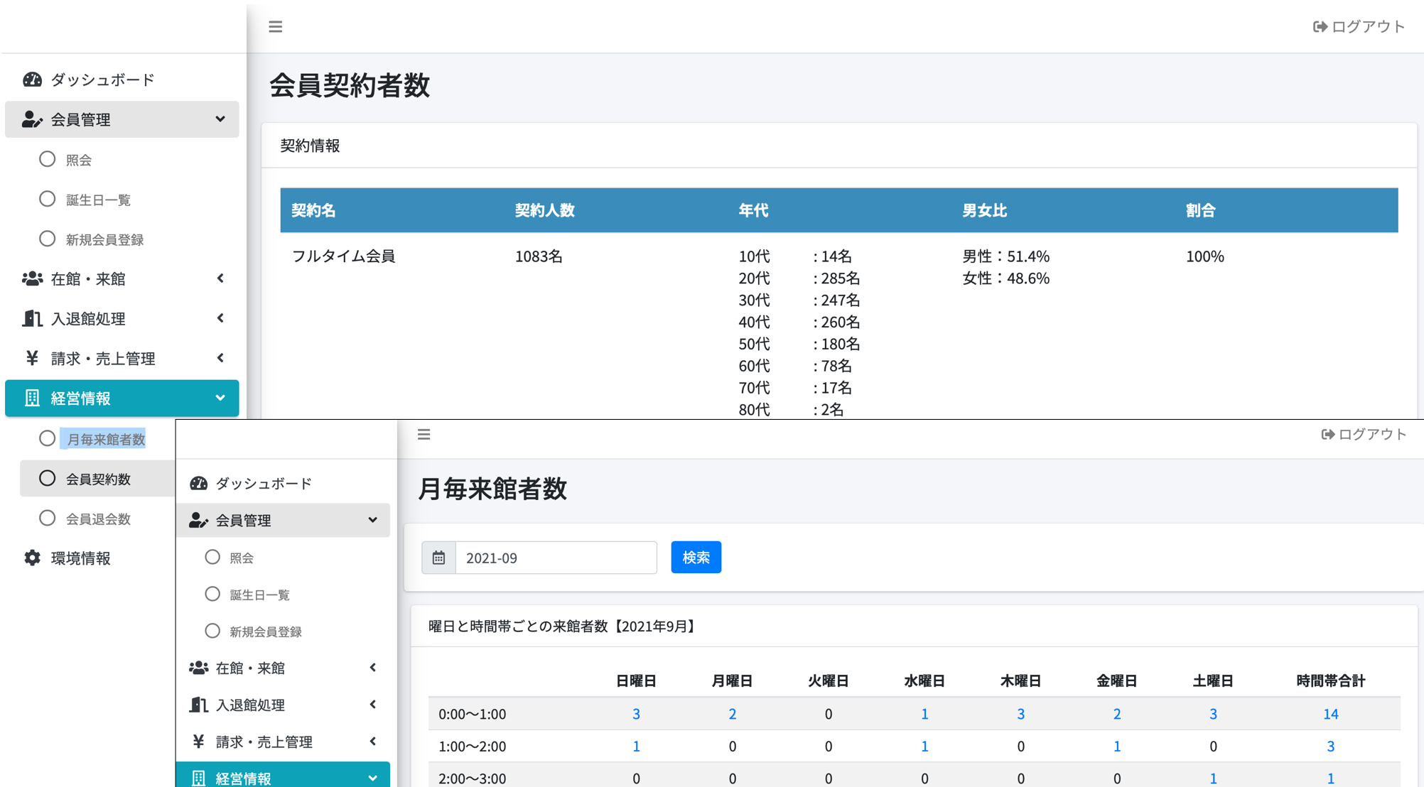Click 月曜日 value 2 in 0:00〜1:00 row
Viewport: 1424px width, 787px height.
732,714
